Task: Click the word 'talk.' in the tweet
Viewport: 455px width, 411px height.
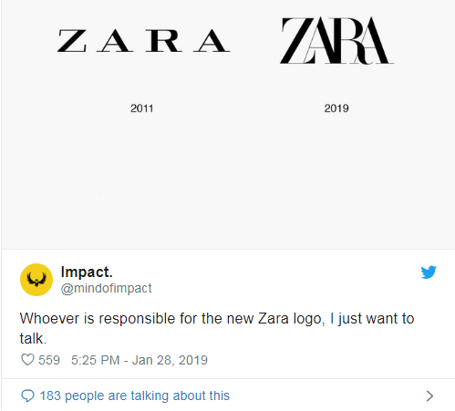Action: [x=33, y=338]
